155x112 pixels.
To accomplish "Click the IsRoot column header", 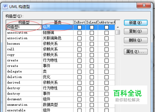I will [x=79, y=22].
